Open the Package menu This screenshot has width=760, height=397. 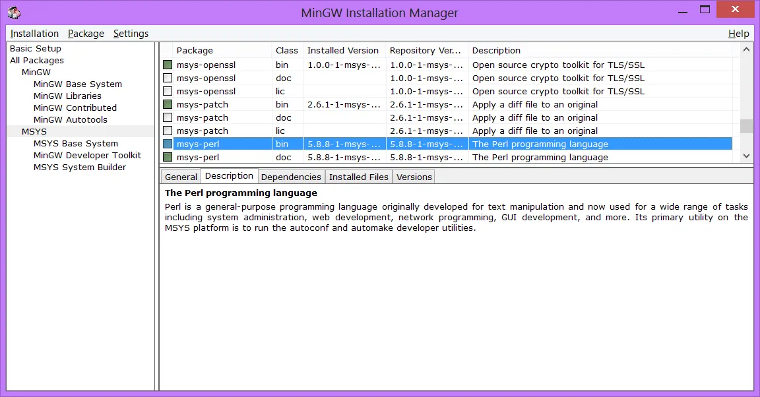pyautogui.click(x=86, y=34)
